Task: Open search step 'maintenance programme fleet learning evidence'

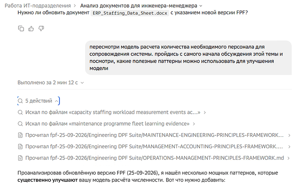Action: (x=107, y=124)
